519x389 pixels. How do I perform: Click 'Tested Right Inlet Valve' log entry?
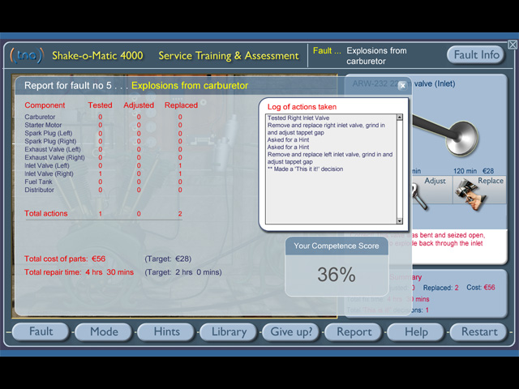tap(298, 118)
